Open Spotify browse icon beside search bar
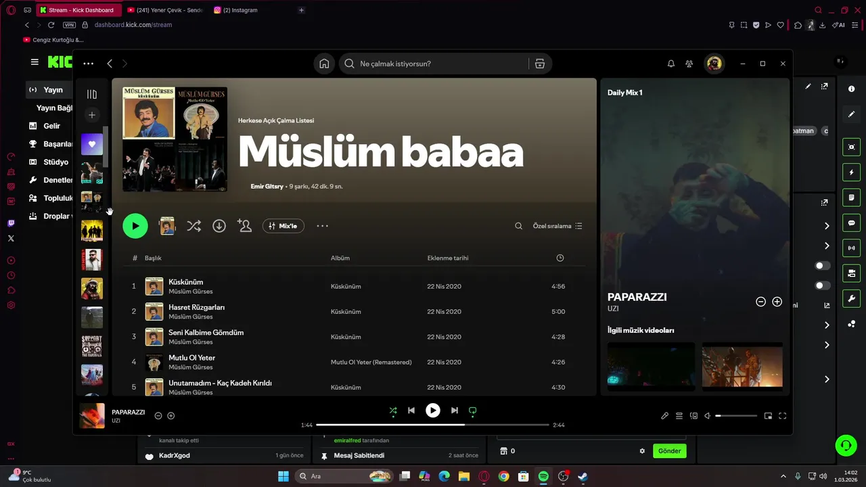866x487 pixels. (x=539, y=64)
